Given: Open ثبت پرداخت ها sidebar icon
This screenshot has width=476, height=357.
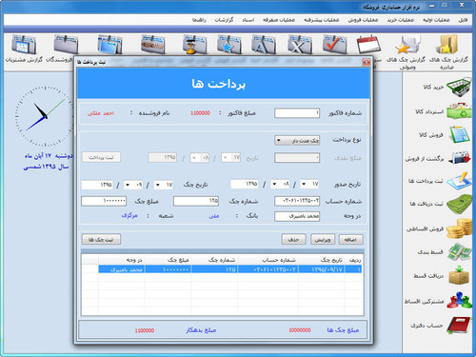Looking at the screenshot, I should click(459, 181).
